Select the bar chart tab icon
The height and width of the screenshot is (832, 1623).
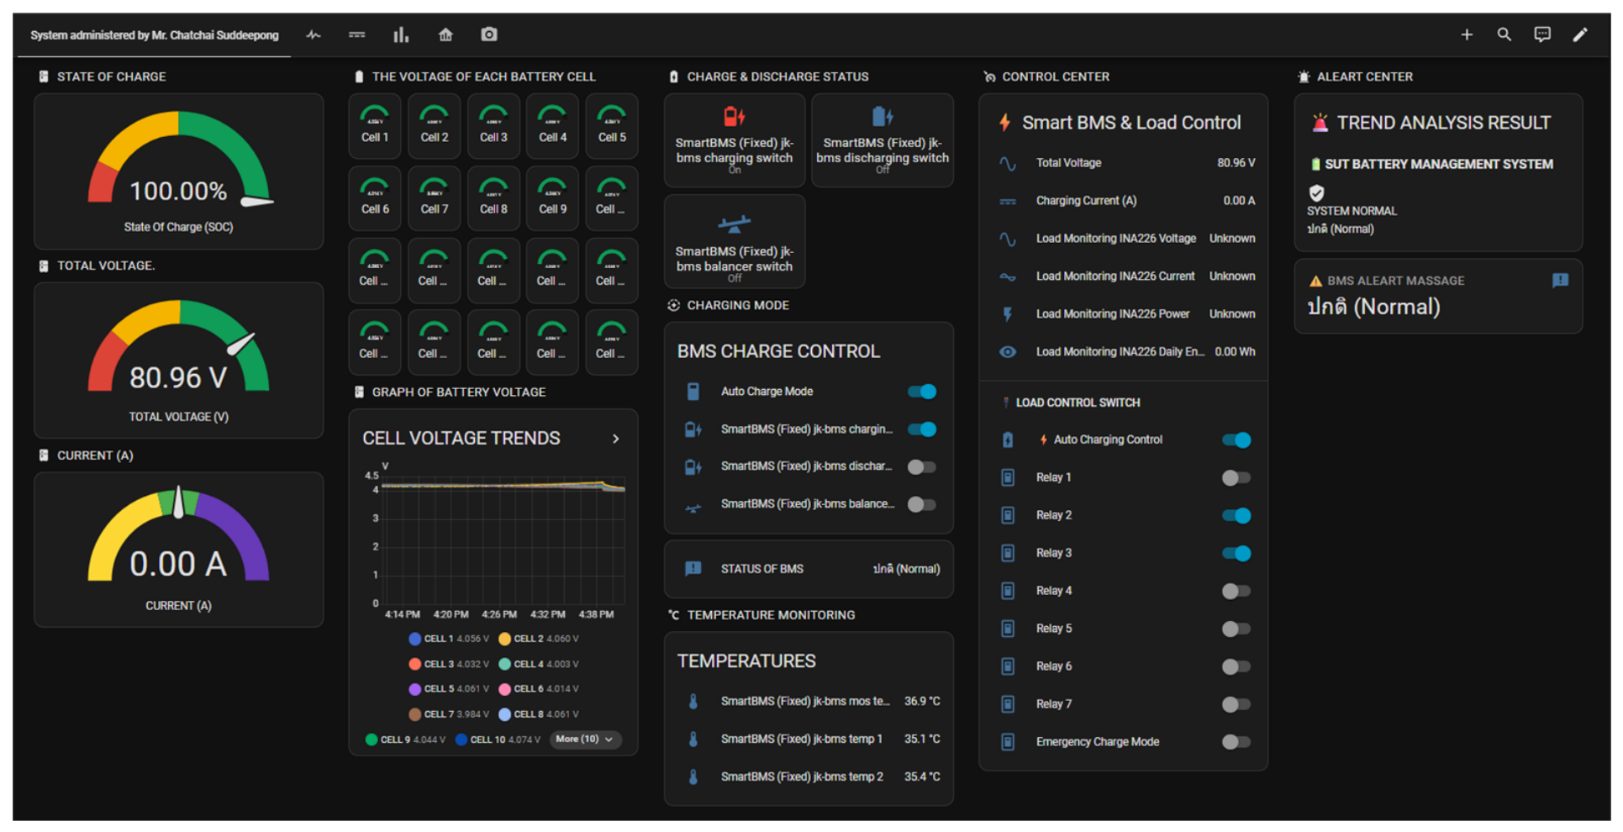tap(401, 34)
